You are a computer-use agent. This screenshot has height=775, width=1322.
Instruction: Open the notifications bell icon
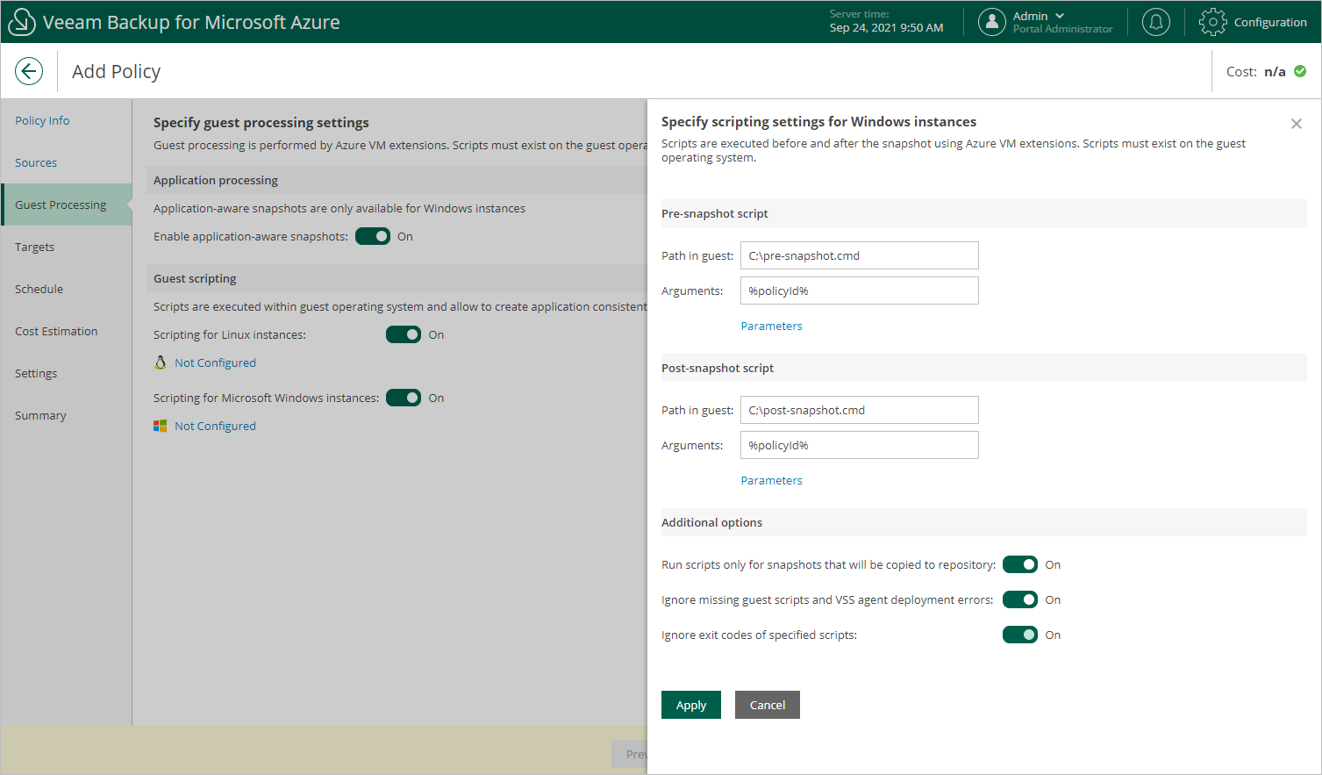point(1156,22)
